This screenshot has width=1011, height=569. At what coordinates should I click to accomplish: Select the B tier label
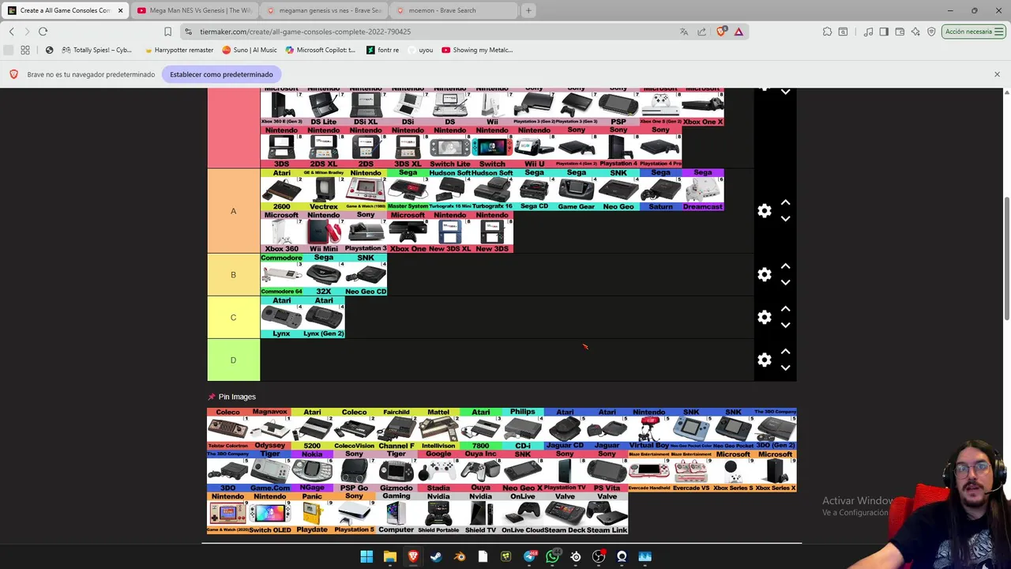233,275
